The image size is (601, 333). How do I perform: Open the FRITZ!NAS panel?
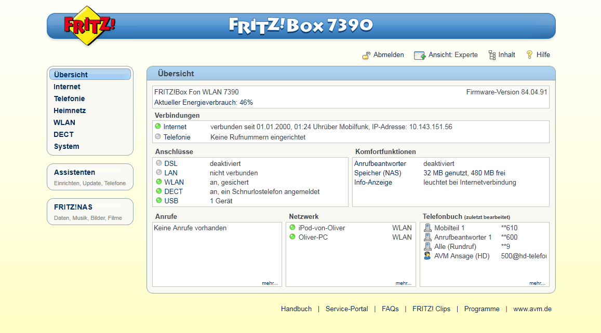90,212
